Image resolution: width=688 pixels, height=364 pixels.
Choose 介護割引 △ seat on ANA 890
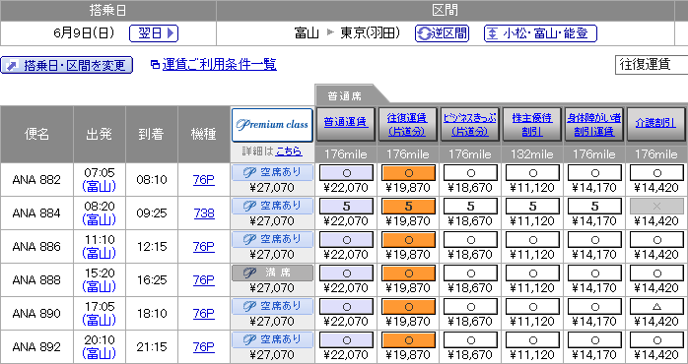click(656, 307)
